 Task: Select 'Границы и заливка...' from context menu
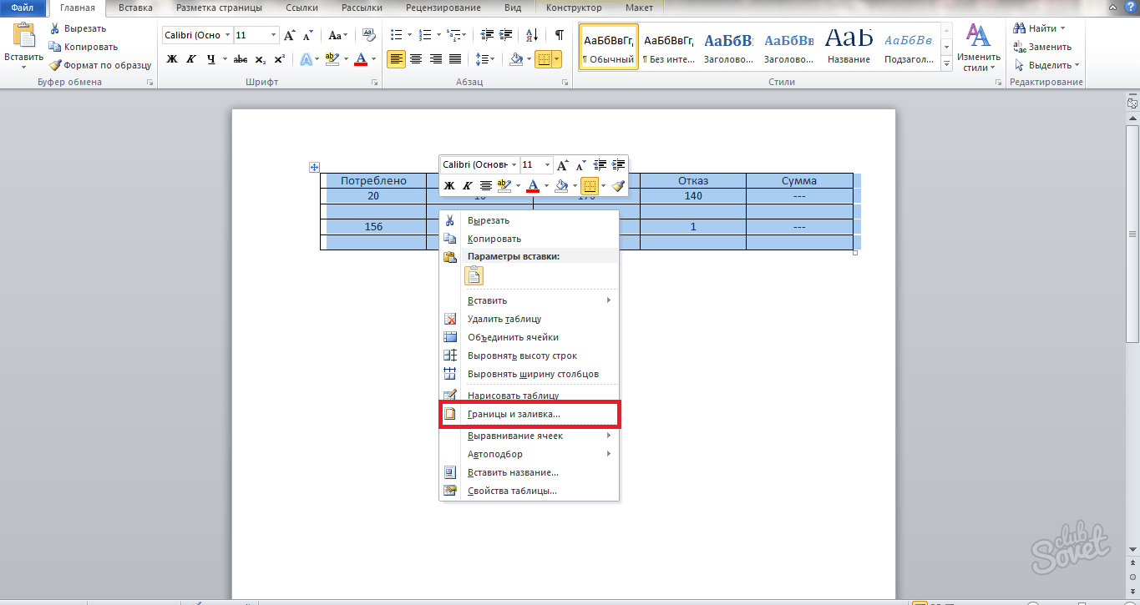click(514, 414)
